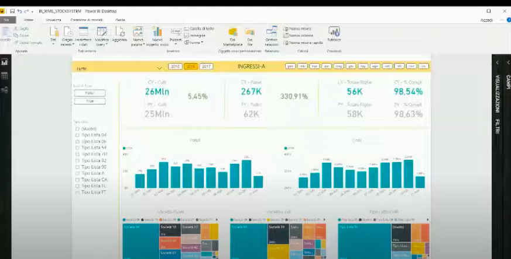Click the Nuovo oggetto visivo icon
Image resolution: width=511 pixels, height=259 pixels.
(157, 32)
